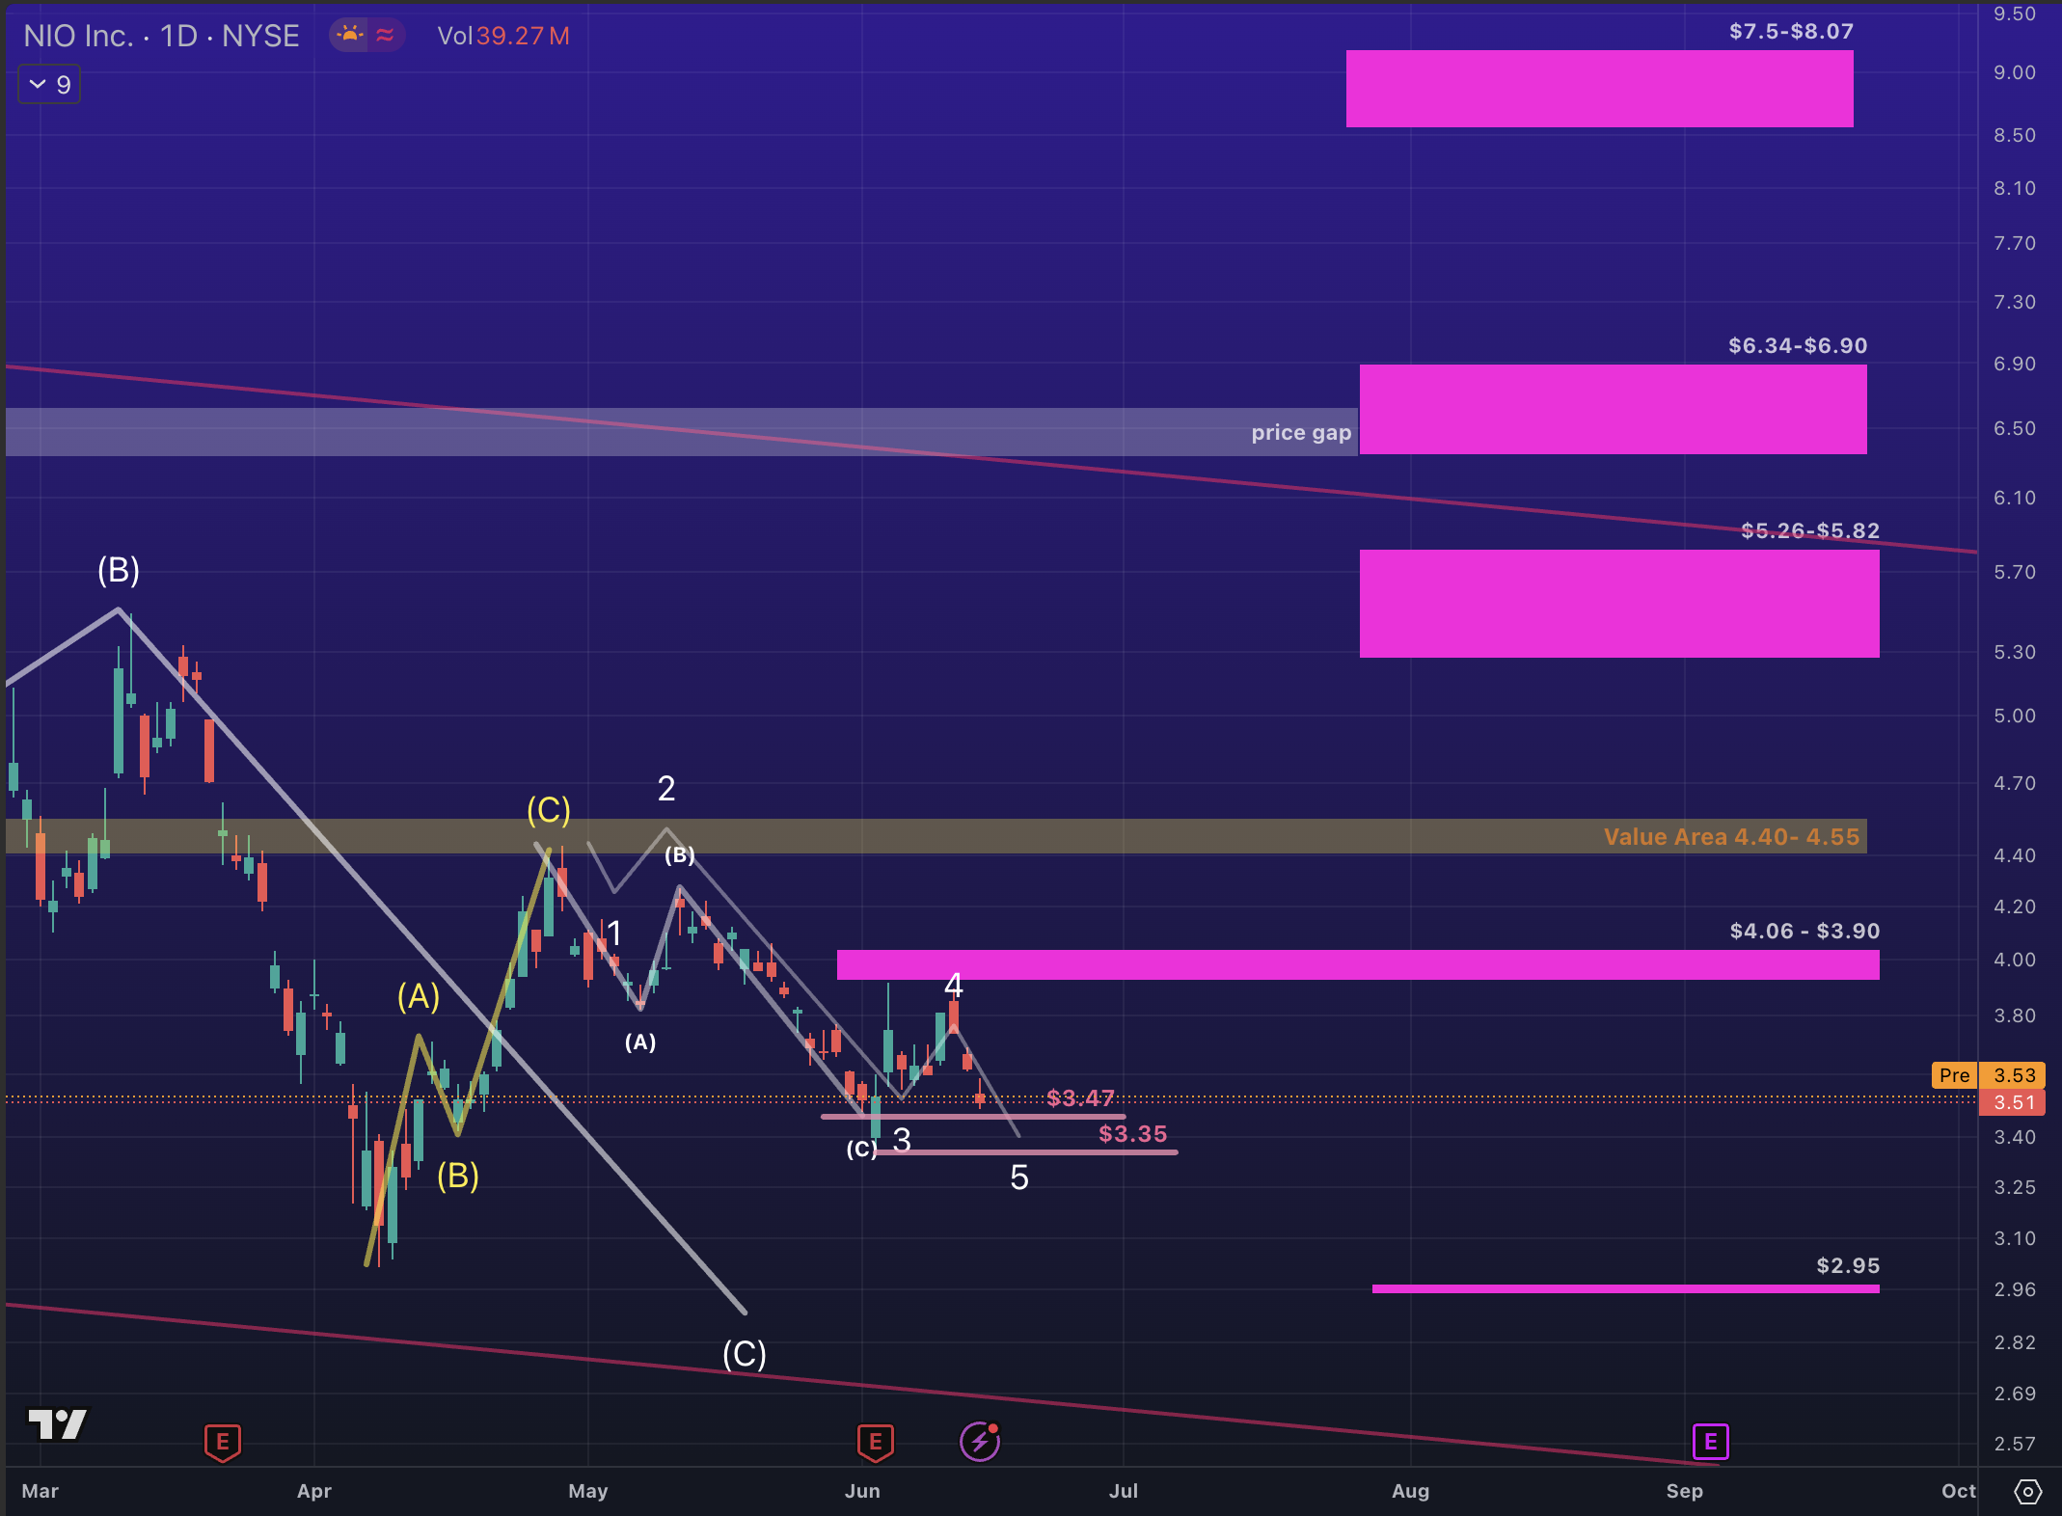
Task: Select the $2.95 magenta support line
Action: tap(1625, 1288)
